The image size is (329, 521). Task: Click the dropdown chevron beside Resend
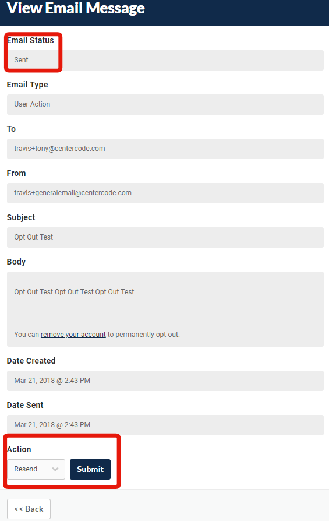(x=55, y=469)
